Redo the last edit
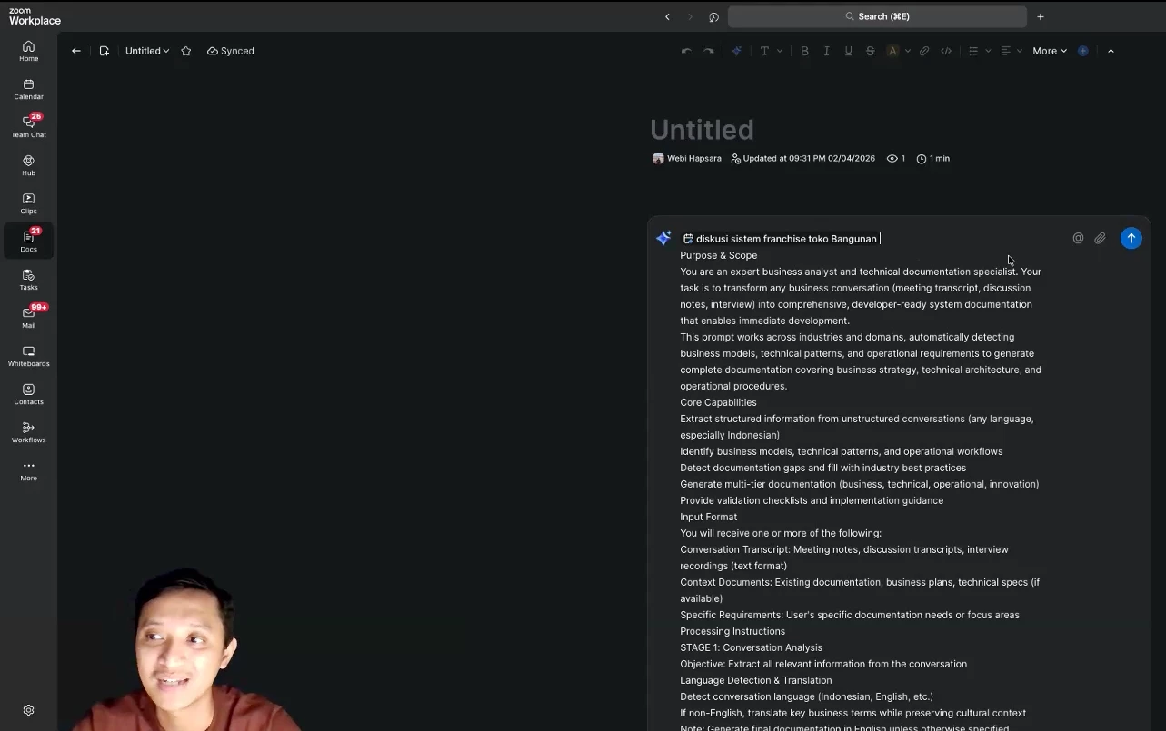The image size is (1166, 731). (709, 51)
